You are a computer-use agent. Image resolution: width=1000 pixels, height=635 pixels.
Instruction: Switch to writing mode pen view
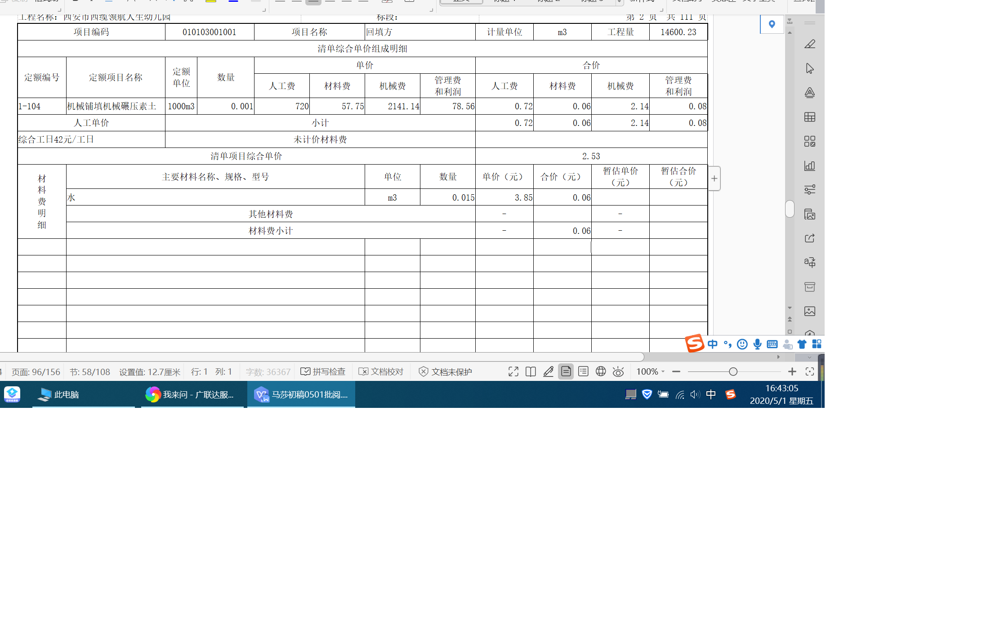click(548, 371)
